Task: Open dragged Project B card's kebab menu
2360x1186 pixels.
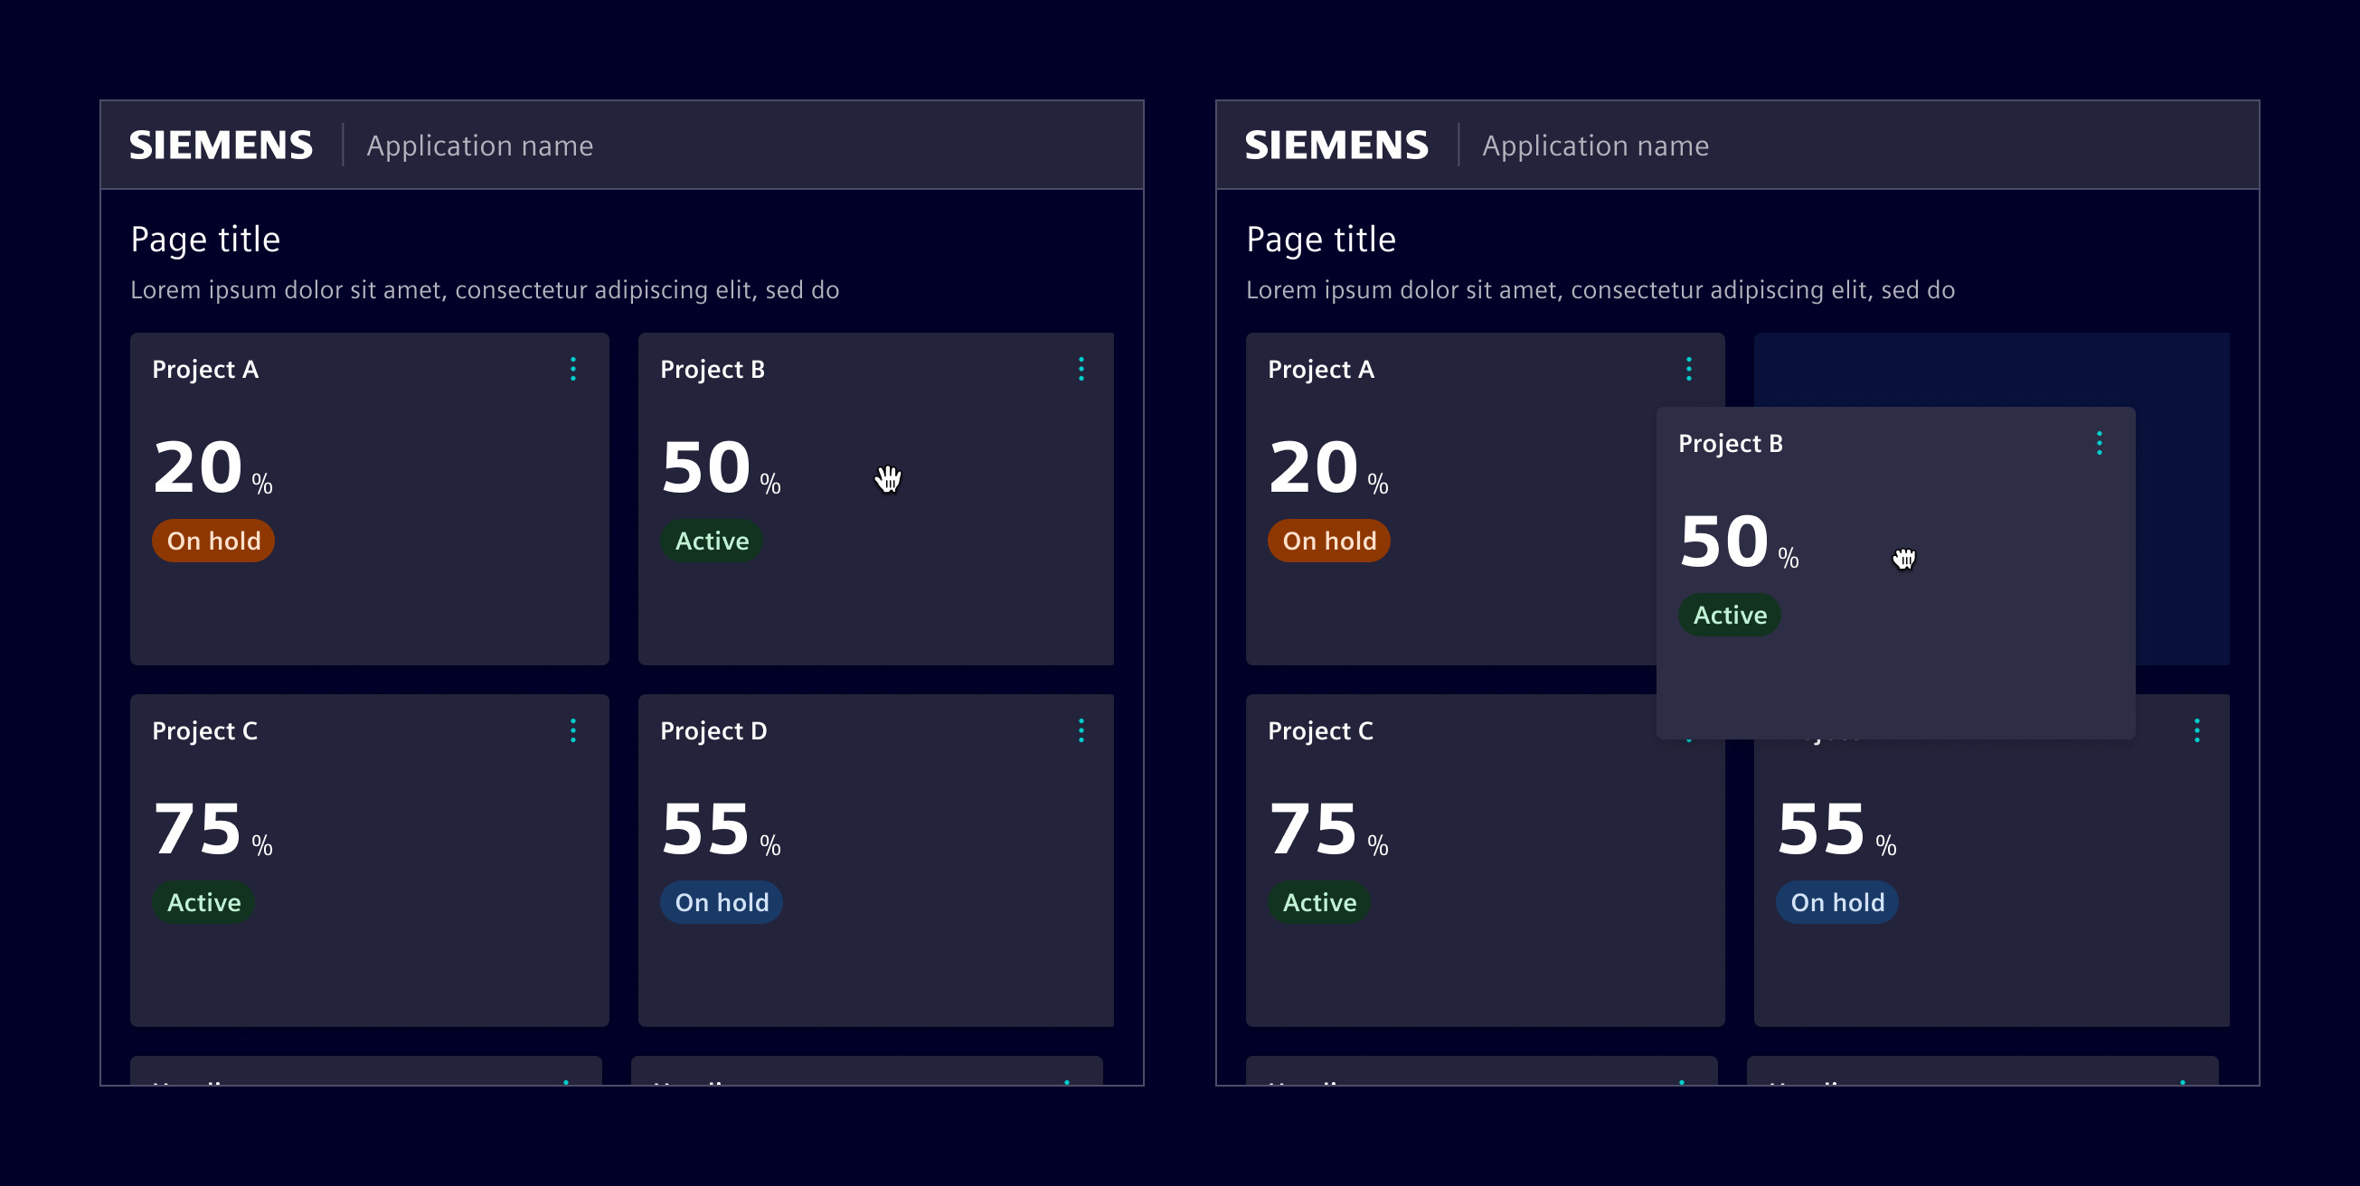Action: 2099,443
